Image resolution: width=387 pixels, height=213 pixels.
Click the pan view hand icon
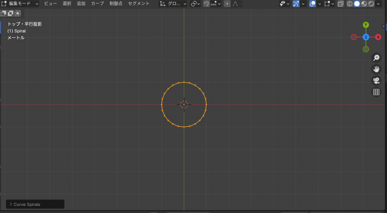(376, 69)
